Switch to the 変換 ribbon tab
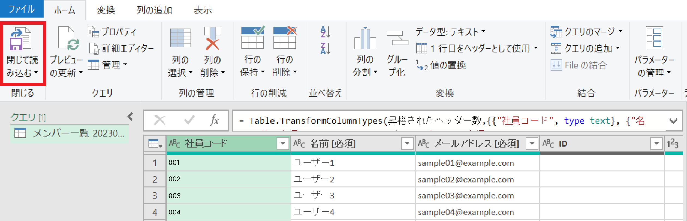The width and height of the screenshot is (687, 221). tap(106, 10)
